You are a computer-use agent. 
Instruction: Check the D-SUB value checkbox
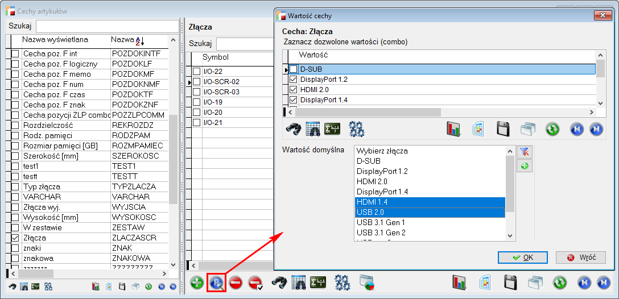(294, 69)
